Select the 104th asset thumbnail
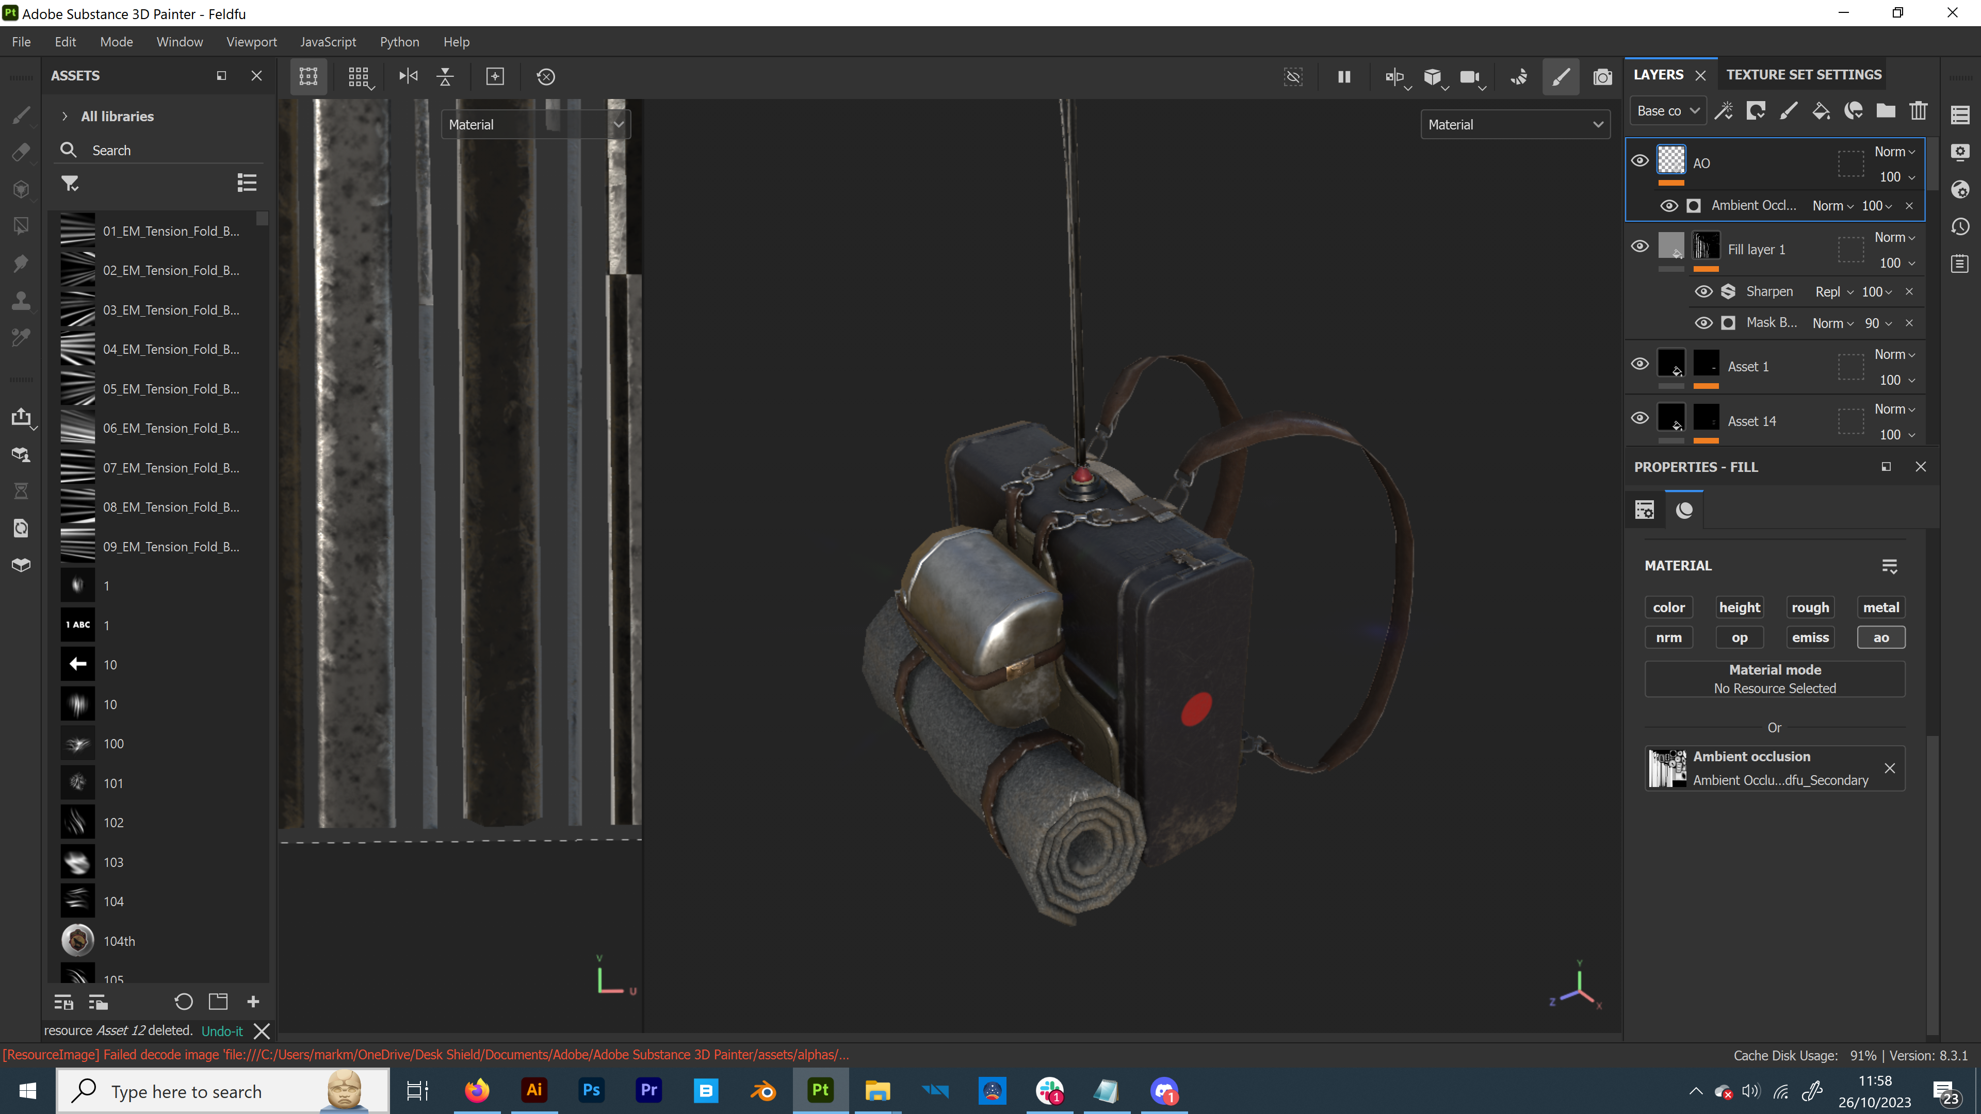1981x1114 pixels. (x=78, y=940)
